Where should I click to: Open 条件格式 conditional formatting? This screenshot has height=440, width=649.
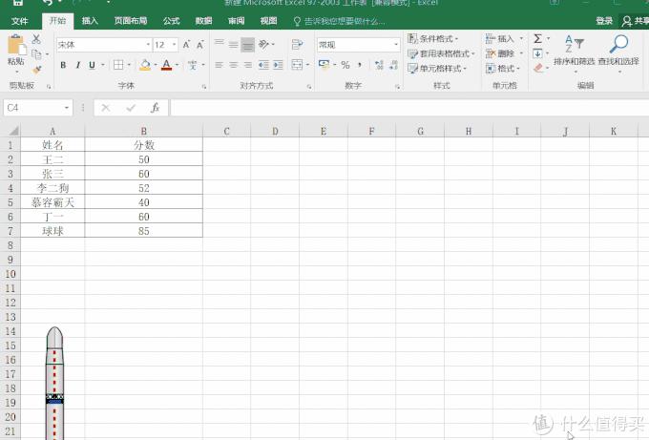point(433,38)
